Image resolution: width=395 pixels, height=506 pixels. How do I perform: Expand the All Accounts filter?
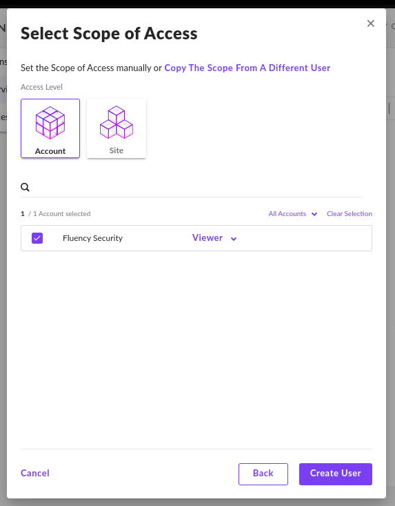pyautogui.click(x=293, y=213)
